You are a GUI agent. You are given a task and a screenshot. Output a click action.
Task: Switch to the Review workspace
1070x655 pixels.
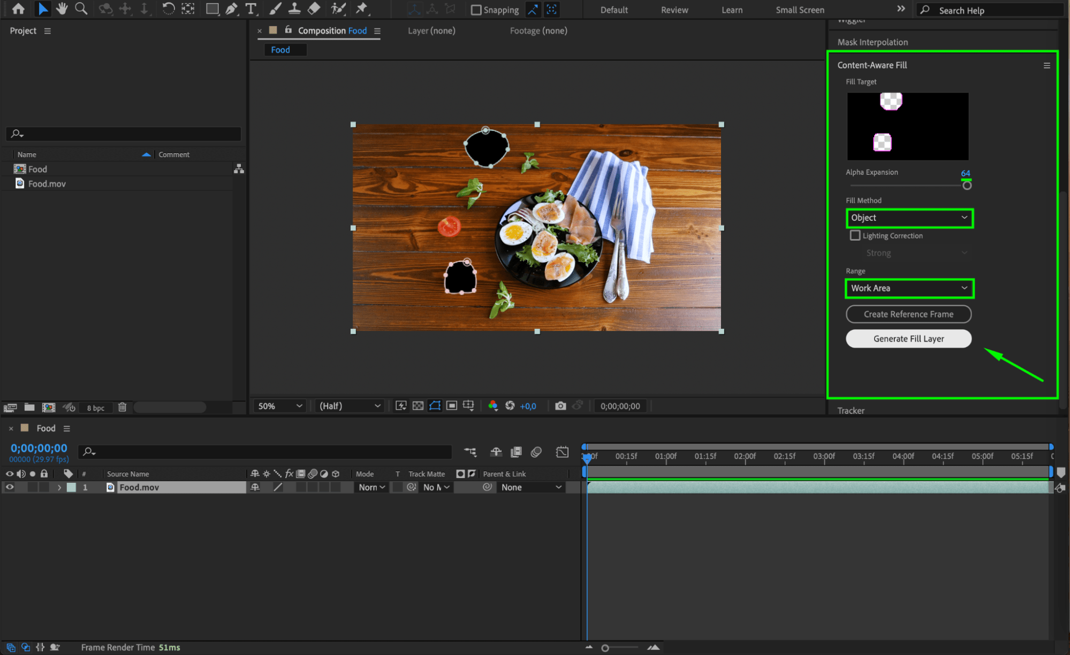674,10
